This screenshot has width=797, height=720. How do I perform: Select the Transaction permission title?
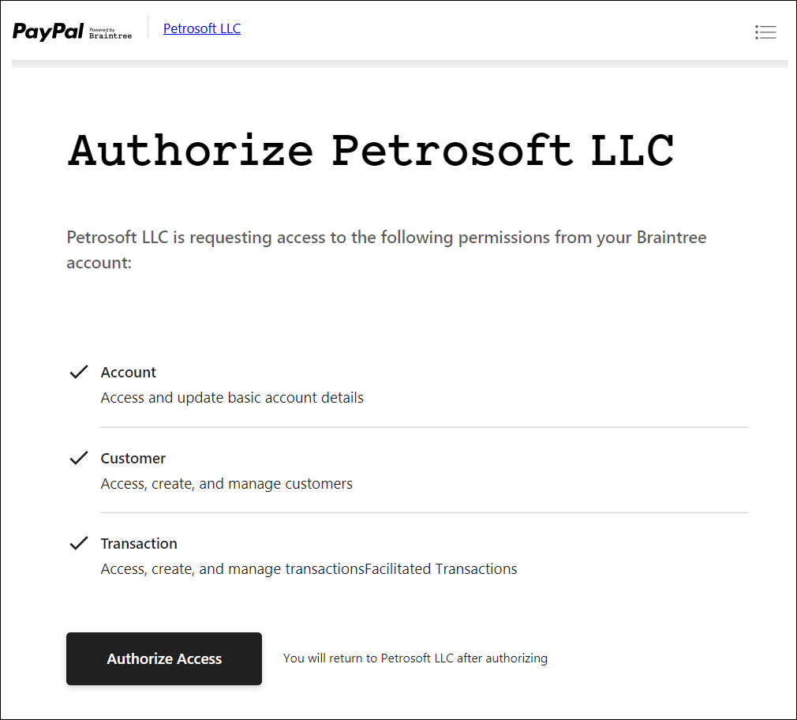click(139, 544)
